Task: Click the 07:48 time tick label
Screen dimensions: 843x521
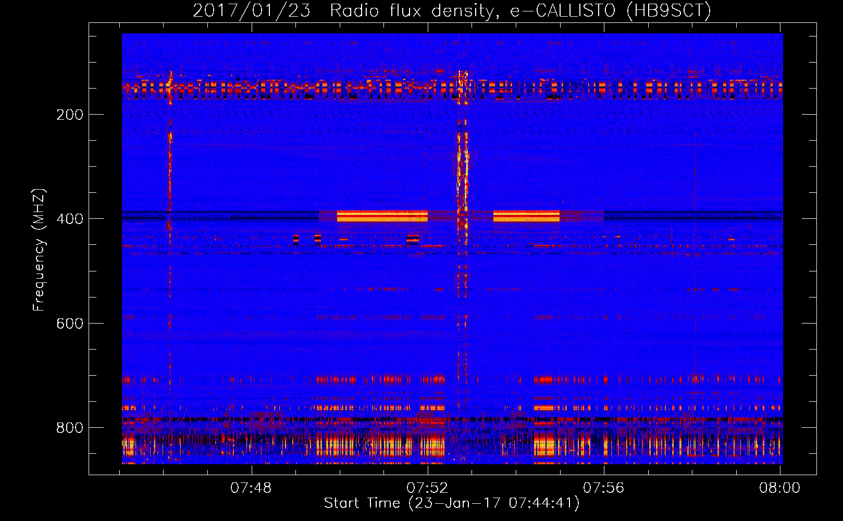Action: (251, 488)
